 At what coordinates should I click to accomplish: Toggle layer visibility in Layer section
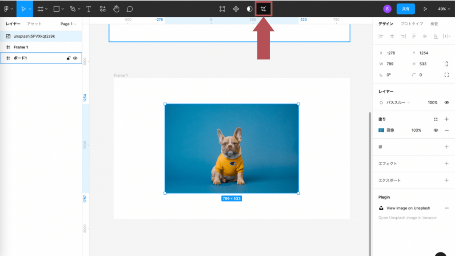(x=447, y=103)
